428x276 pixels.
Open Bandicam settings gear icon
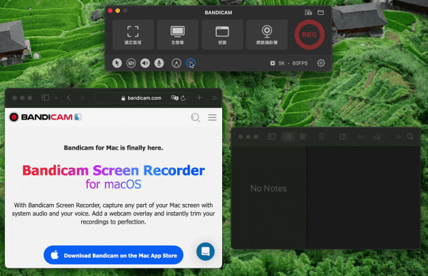click(x=321, y=63)
